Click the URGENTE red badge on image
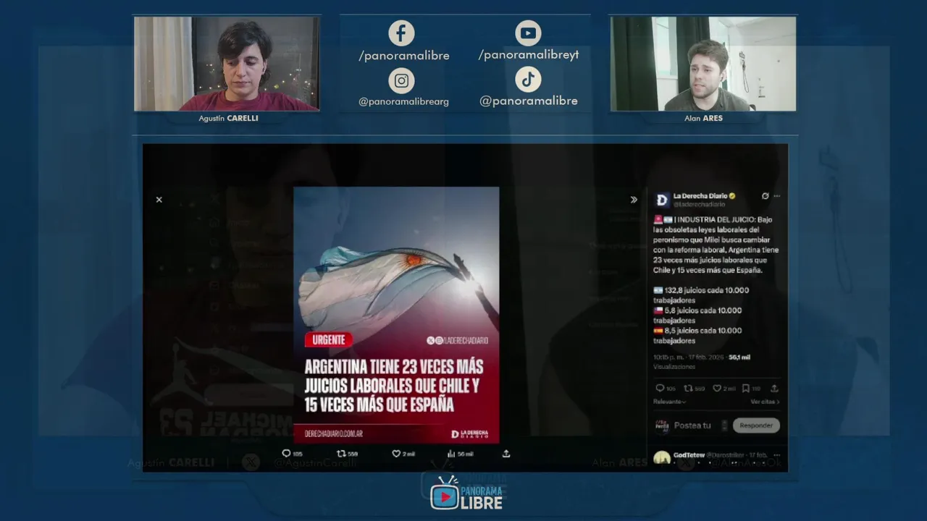Screen dimensions: 927x521 coord(329,340)
